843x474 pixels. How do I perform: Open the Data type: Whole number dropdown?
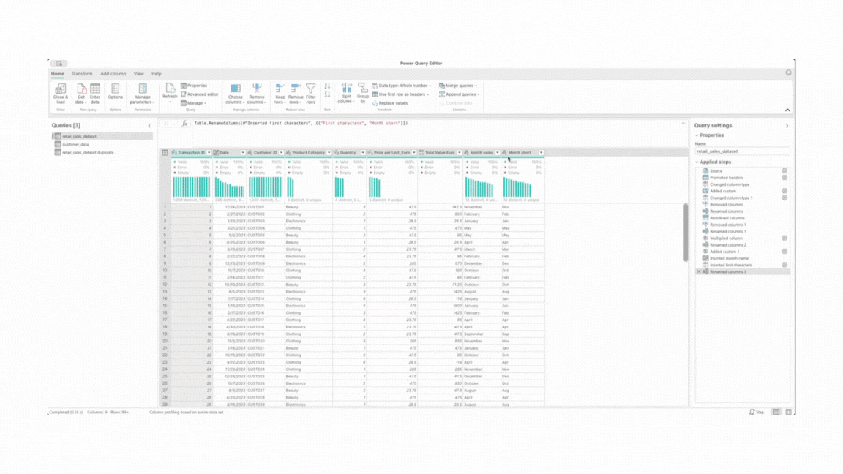(x=402, y=86)
